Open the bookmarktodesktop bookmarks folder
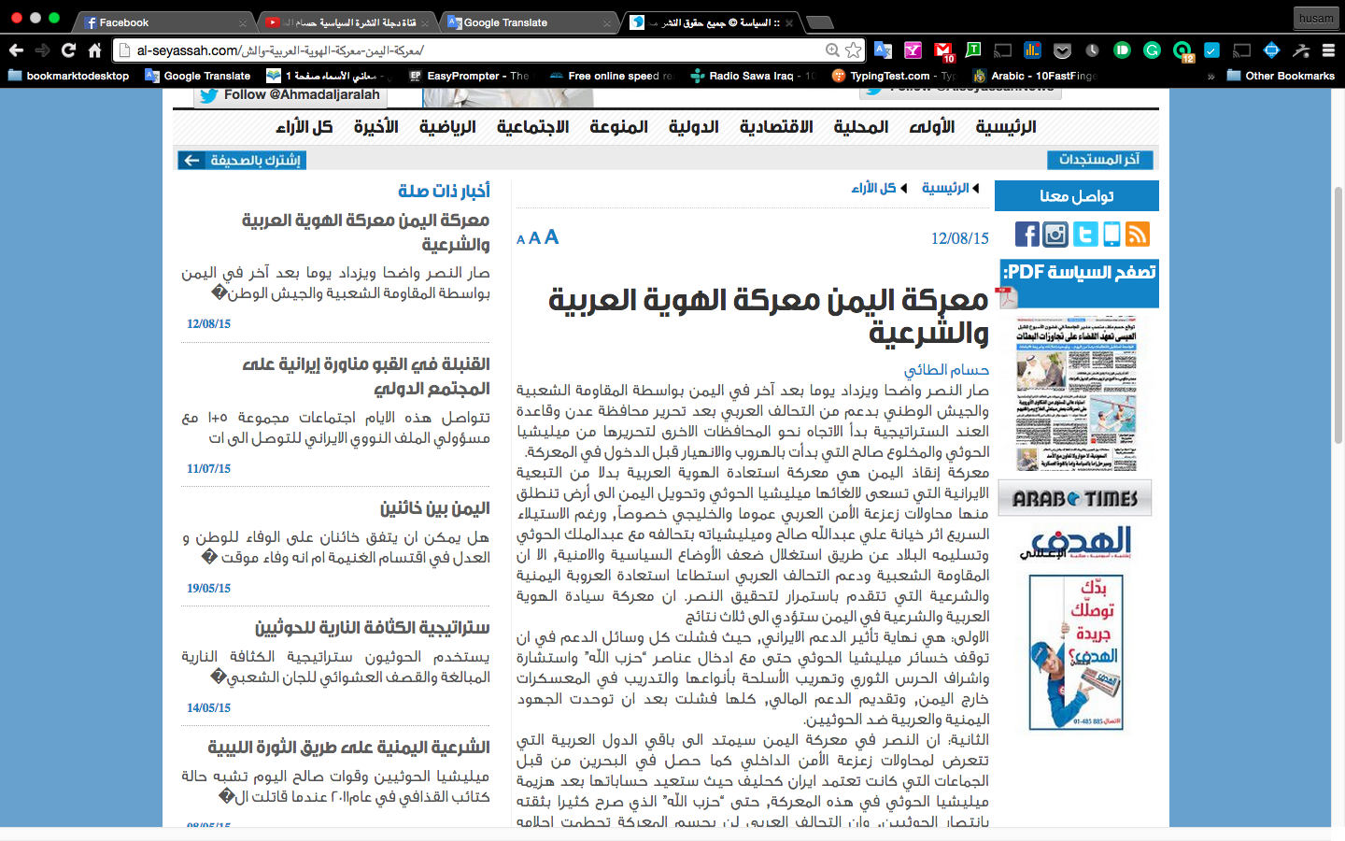Screen dimensions: 1345x841 click(x=68, y=76)
